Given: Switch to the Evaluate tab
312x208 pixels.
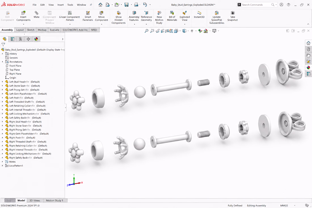Looking at the screenshot, I should [x=54, y=30].
